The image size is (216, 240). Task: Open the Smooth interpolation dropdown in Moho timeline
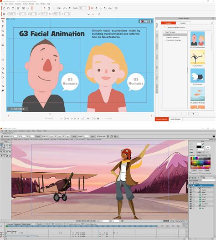41,224
